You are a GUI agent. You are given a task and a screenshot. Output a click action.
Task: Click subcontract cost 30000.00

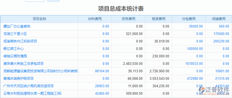(196, 26)
